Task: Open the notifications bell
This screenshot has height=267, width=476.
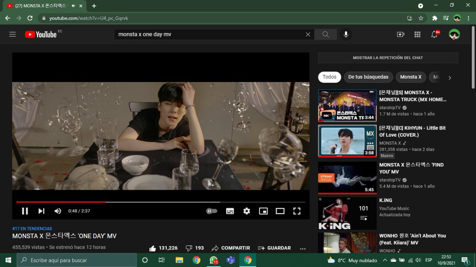Action: [434, 34]
